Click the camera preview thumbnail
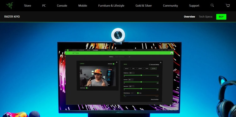This screenshot has width=236, height=117. click(x=98, y=76)
